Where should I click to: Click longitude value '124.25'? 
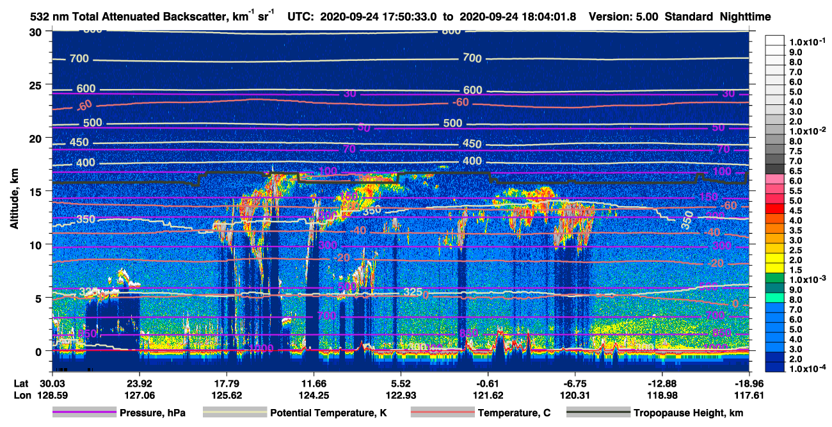coord(314,396)
